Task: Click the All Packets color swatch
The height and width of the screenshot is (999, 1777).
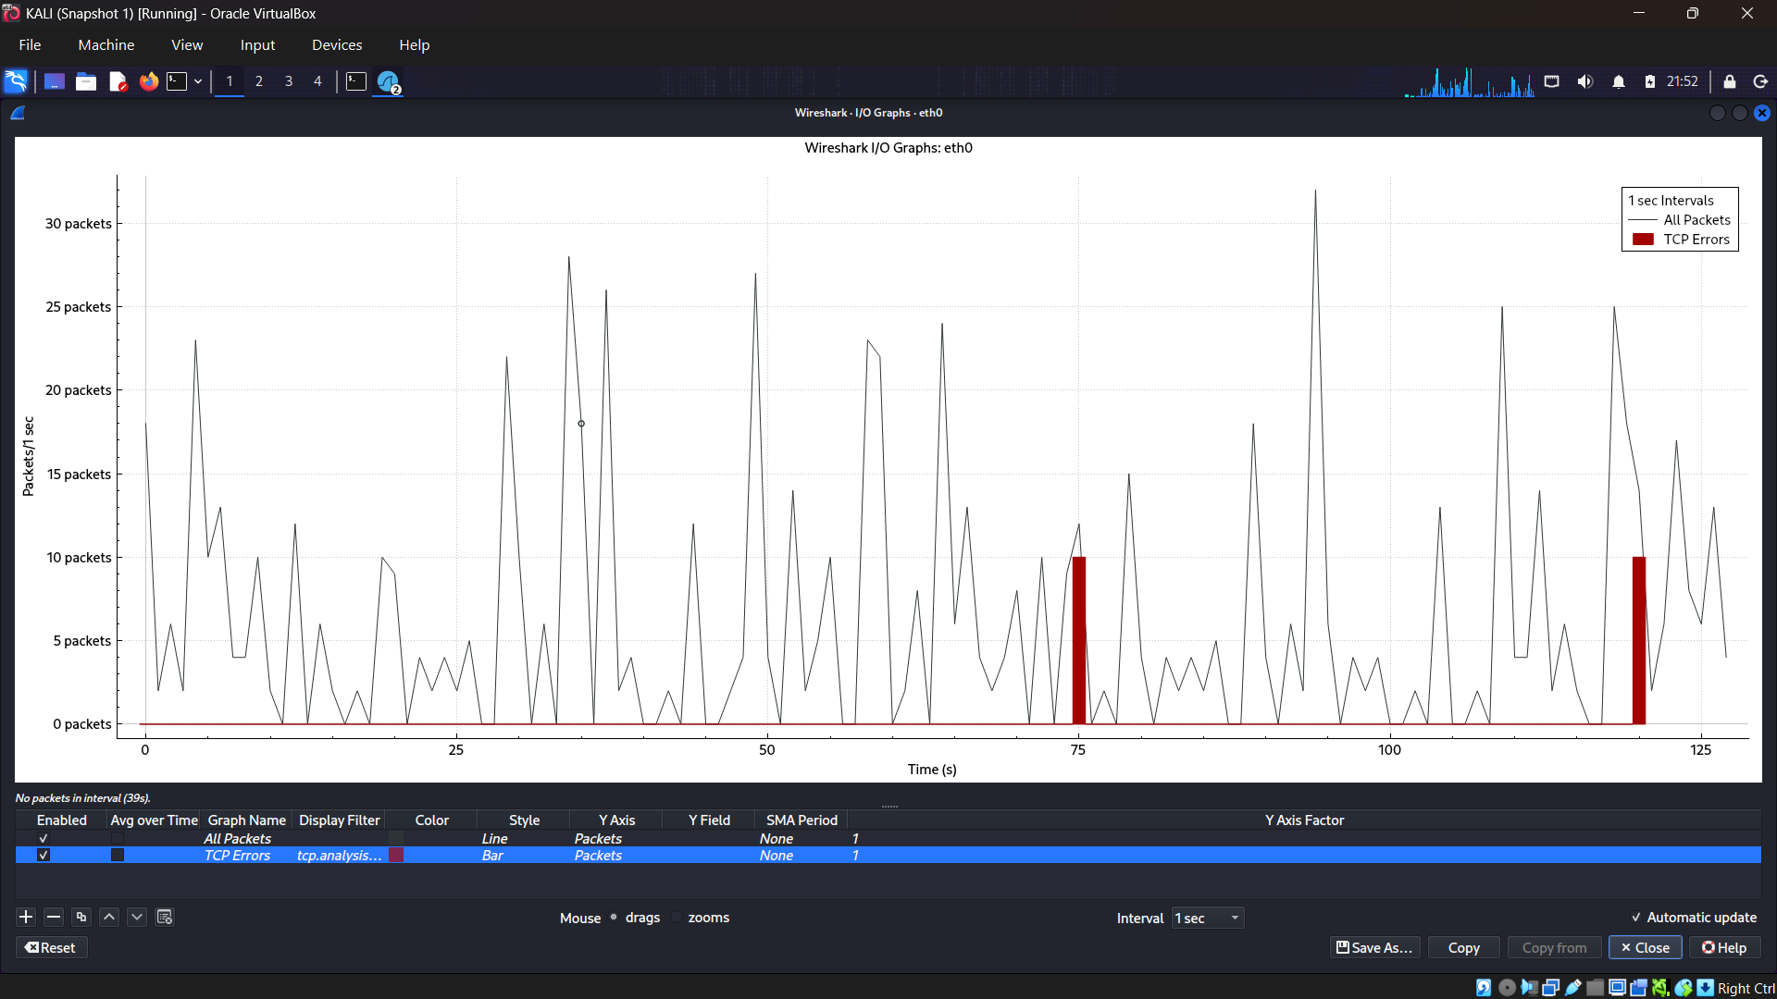Action: click(x=396, y=838)
